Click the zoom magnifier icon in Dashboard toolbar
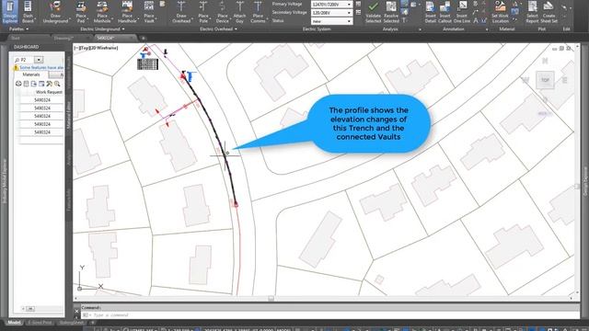Image resolution: width=589 pixels, height=331 pixels. [57, 84]
